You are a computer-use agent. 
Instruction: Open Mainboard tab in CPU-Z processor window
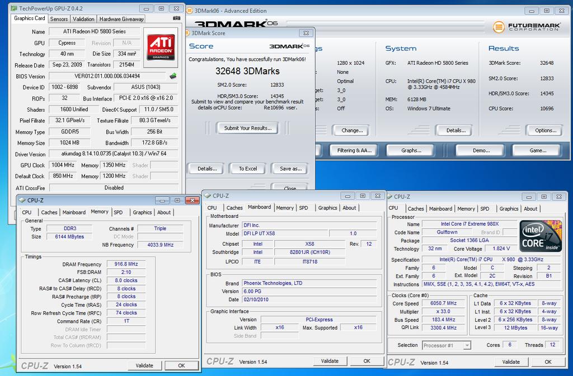tap(440, 208)
